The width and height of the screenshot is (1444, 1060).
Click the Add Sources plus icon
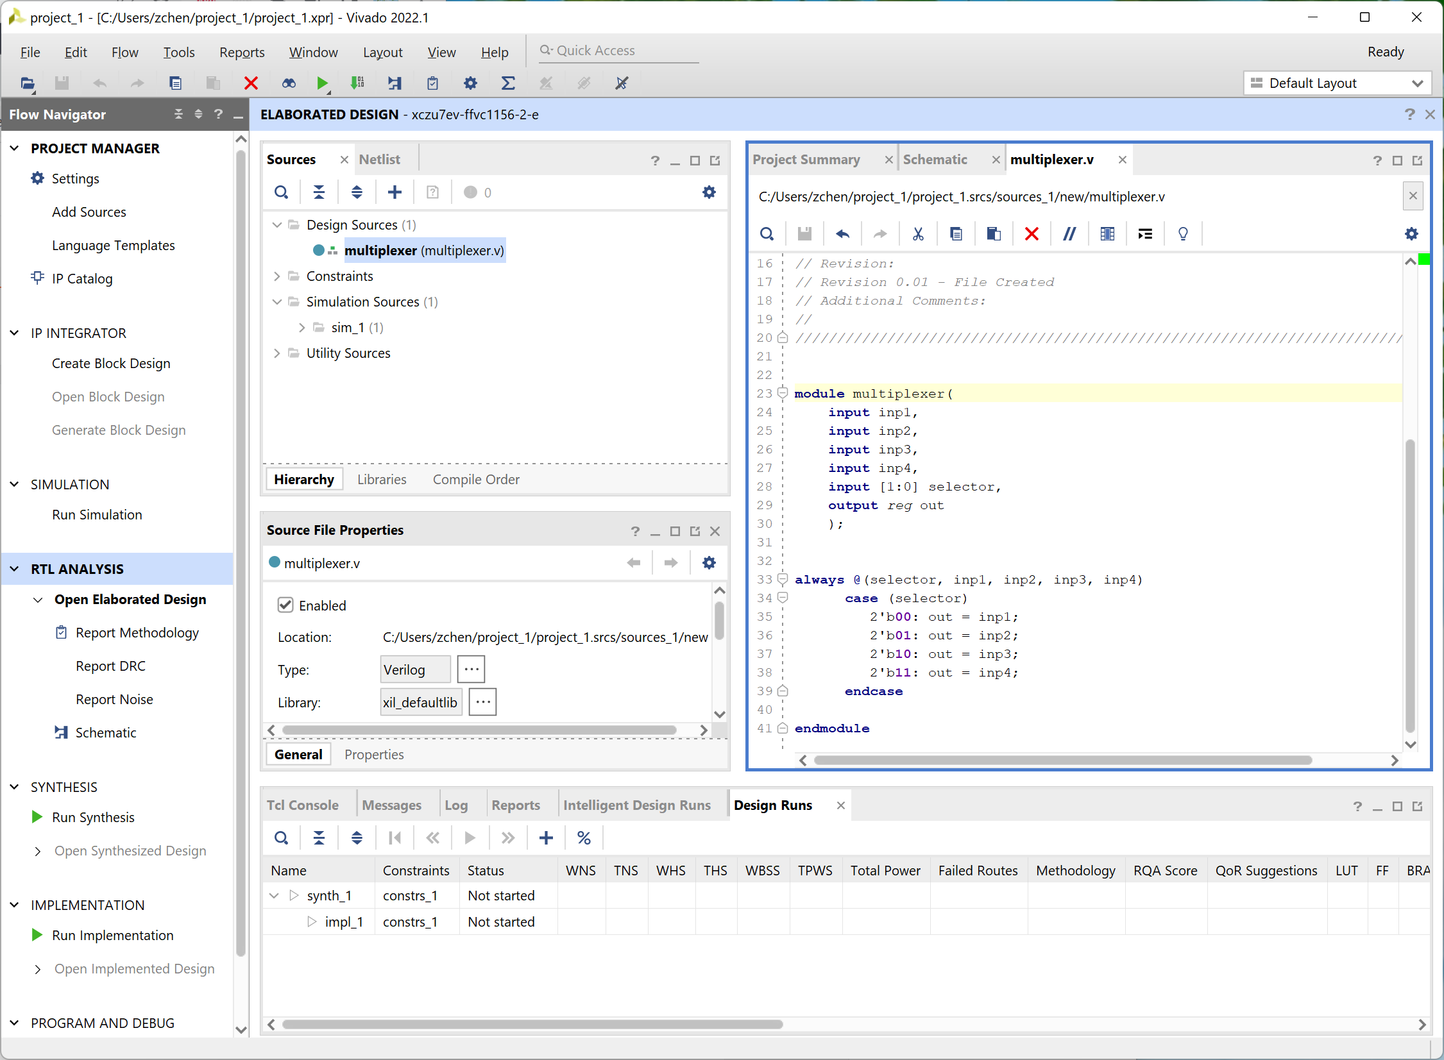(395, 192)
